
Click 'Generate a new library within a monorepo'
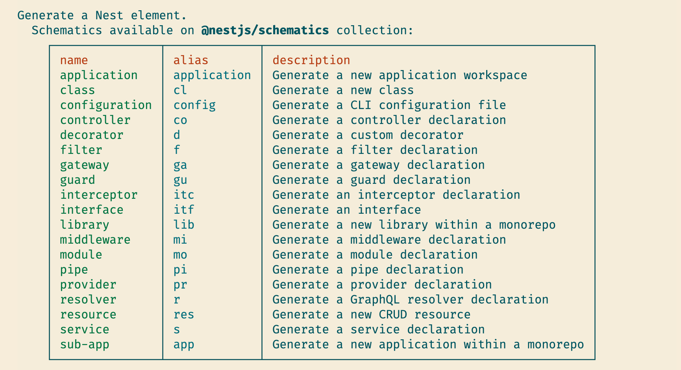click(x=414, y=225)
